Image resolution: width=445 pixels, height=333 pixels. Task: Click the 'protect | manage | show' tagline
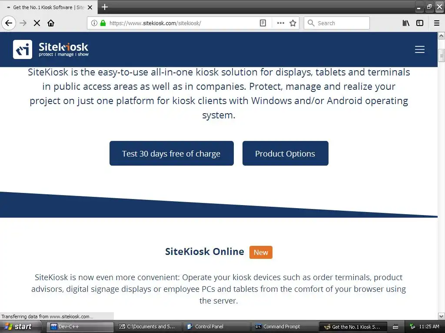point(63,54)
